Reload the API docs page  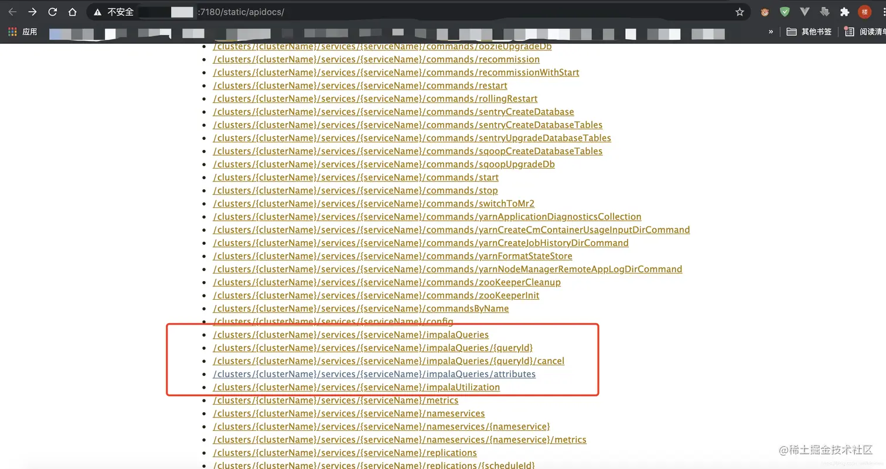click(x=52, y=12)
